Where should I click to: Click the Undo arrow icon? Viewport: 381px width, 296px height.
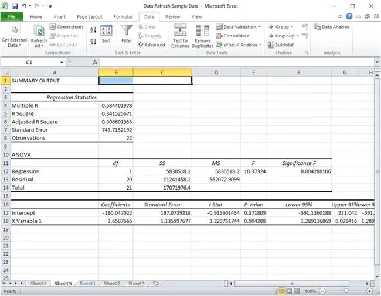point(24,6)
